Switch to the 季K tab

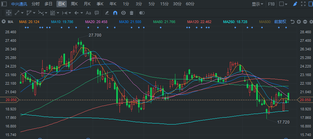coord(100,4)
